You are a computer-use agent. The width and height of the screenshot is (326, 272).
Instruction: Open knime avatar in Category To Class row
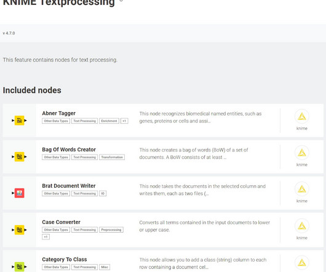[301, 263]
